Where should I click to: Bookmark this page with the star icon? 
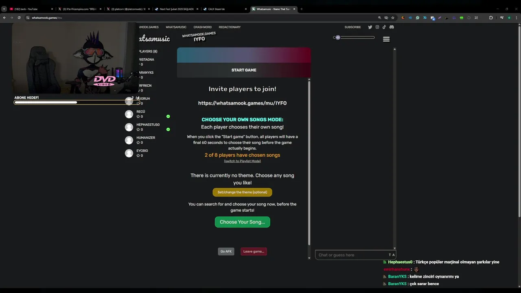click(393, 18)
